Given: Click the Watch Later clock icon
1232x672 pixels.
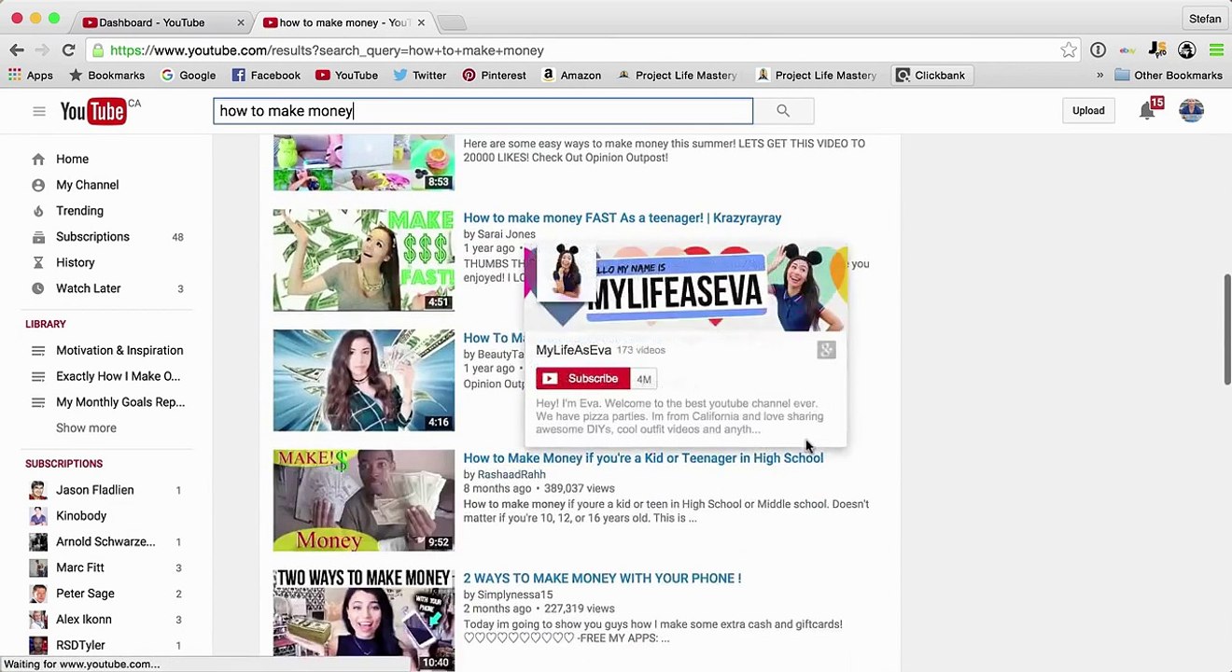Looking at the screenshot, I should (38, 288).
